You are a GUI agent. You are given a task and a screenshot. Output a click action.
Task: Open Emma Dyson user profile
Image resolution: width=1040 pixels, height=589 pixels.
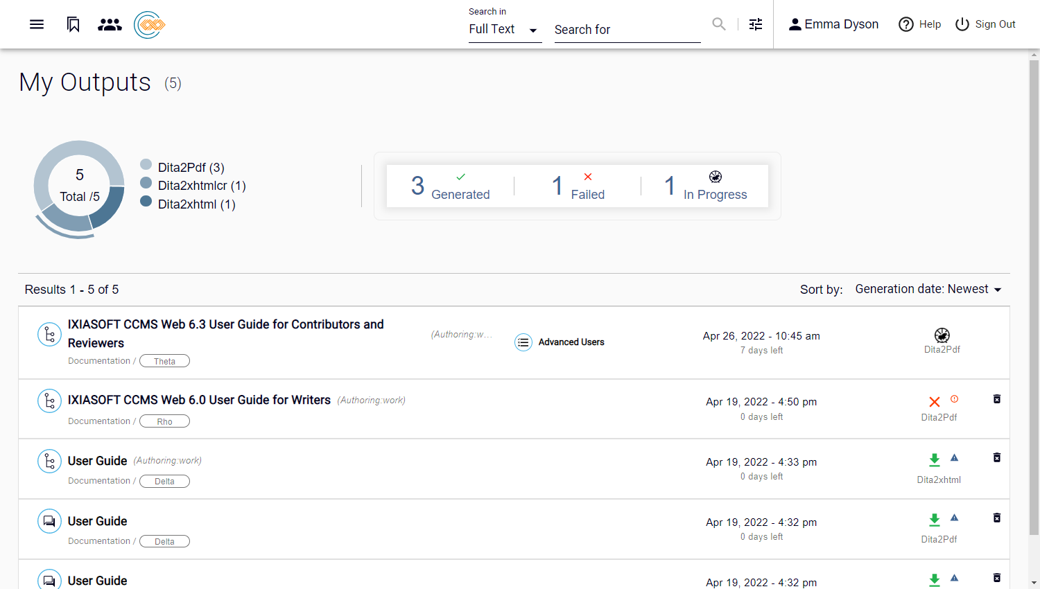coord(834,24)
